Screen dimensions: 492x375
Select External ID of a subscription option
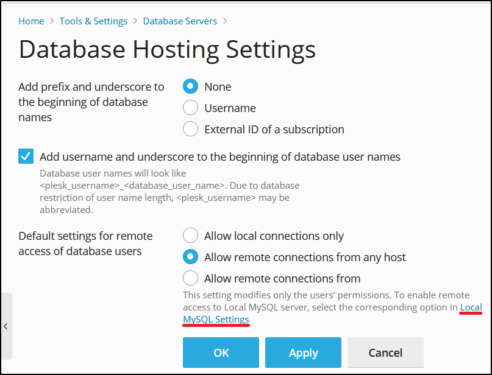click(x=191, y=129)
